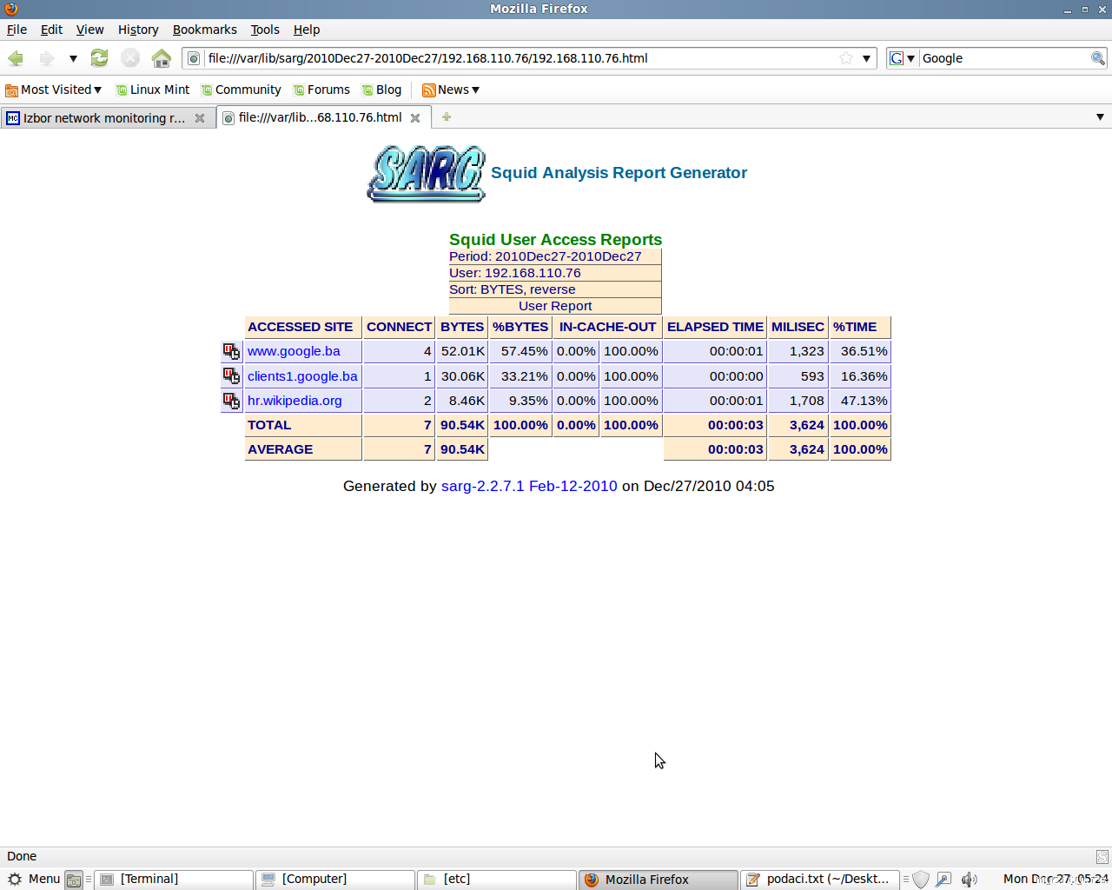The height and width of the screenshot is (890, 1112).
Task: Open the Community bookmark
Action: tap(241, 90)
